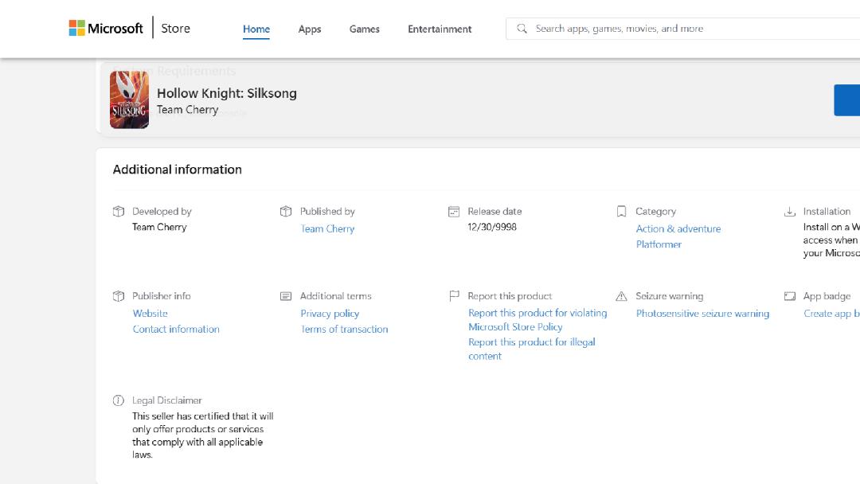
Task: Click Team Cherry under the game title
Action: pos(188,110)
